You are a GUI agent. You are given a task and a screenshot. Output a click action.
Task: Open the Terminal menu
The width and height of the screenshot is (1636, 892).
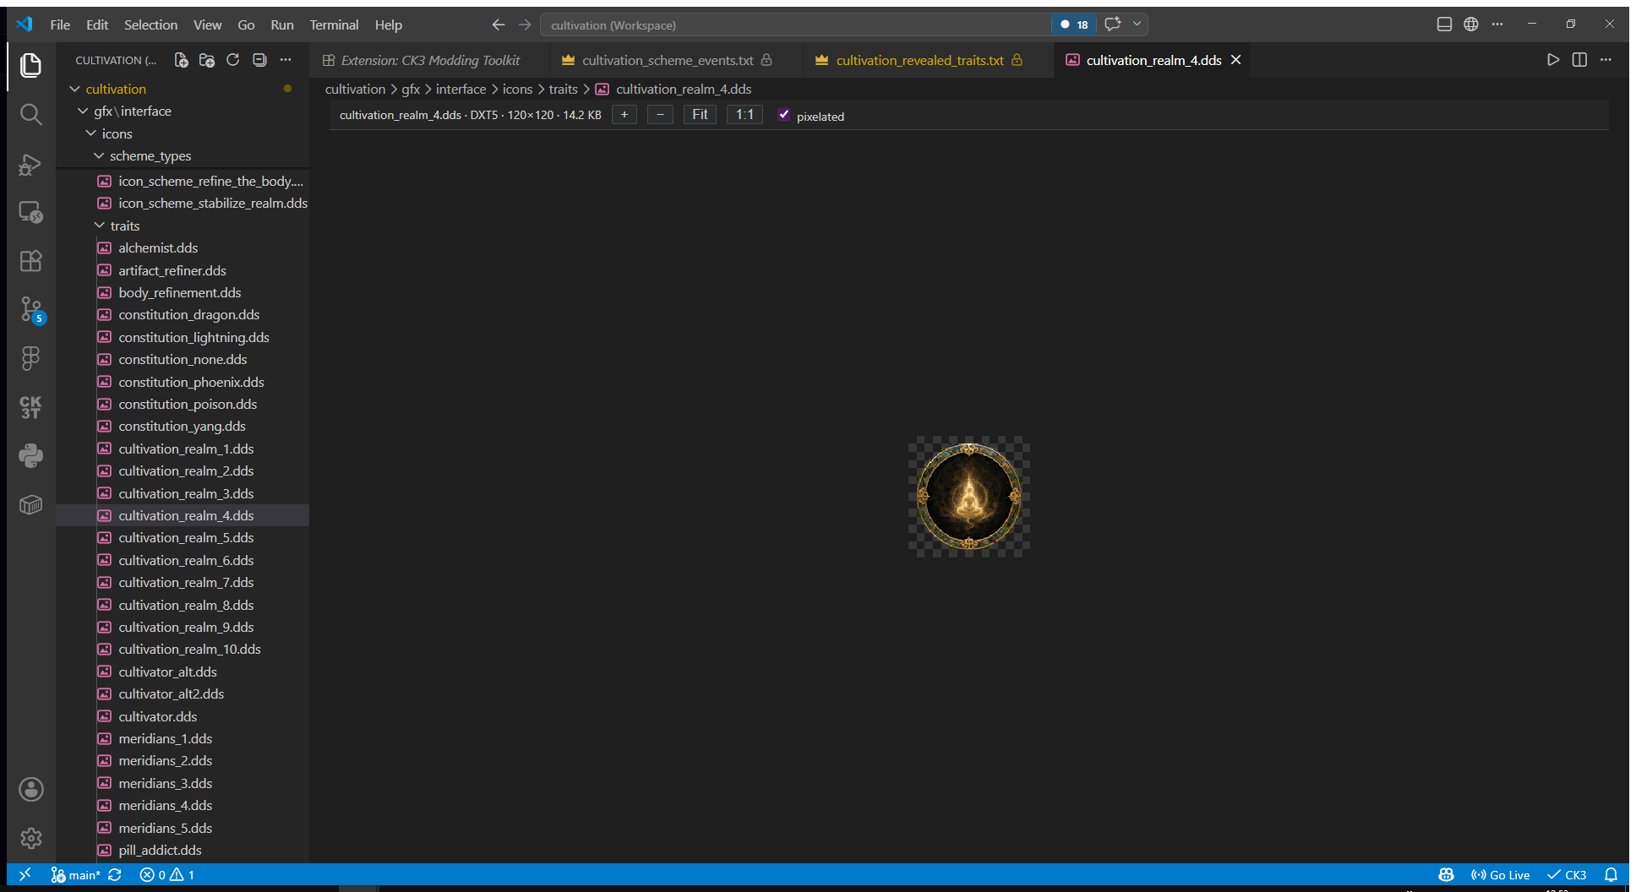pyautogui.click(x=334, y=24)
